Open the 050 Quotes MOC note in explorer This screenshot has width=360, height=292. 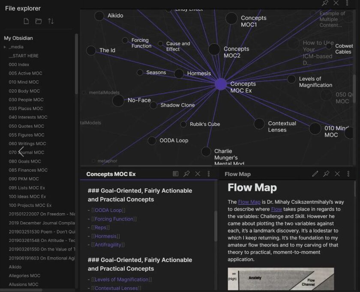point(27,126)
